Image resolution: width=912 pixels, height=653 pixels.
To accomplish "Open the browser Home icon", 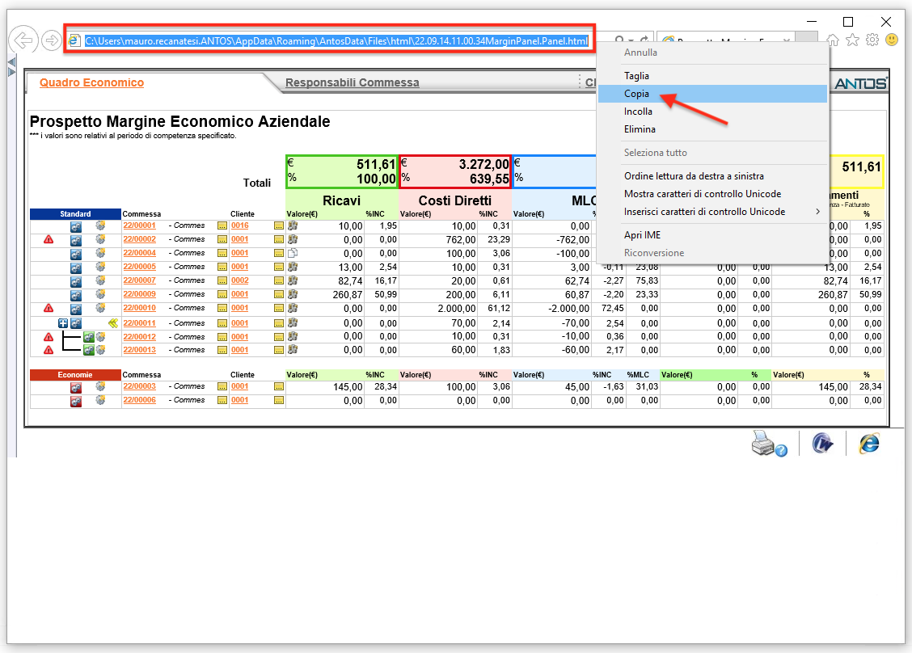I will tap(833, 40).
